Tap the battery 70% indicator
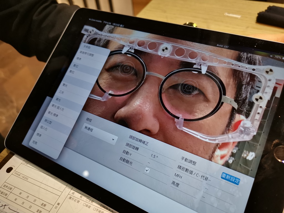Image resolution: width=284 pixels, height=213 pixels. 278,57
